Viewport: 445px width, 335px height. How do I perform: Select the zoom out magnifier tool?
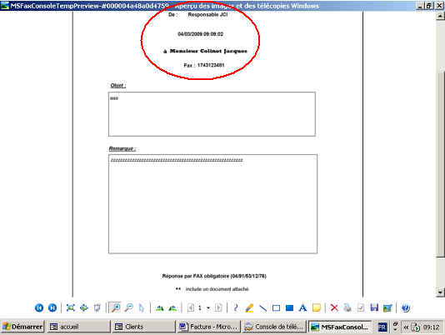(x=129, y=307)
